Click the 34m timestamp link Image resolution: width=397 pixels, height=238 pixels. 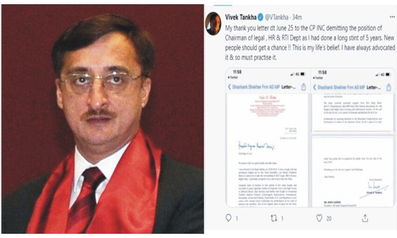tap(297, 17)
